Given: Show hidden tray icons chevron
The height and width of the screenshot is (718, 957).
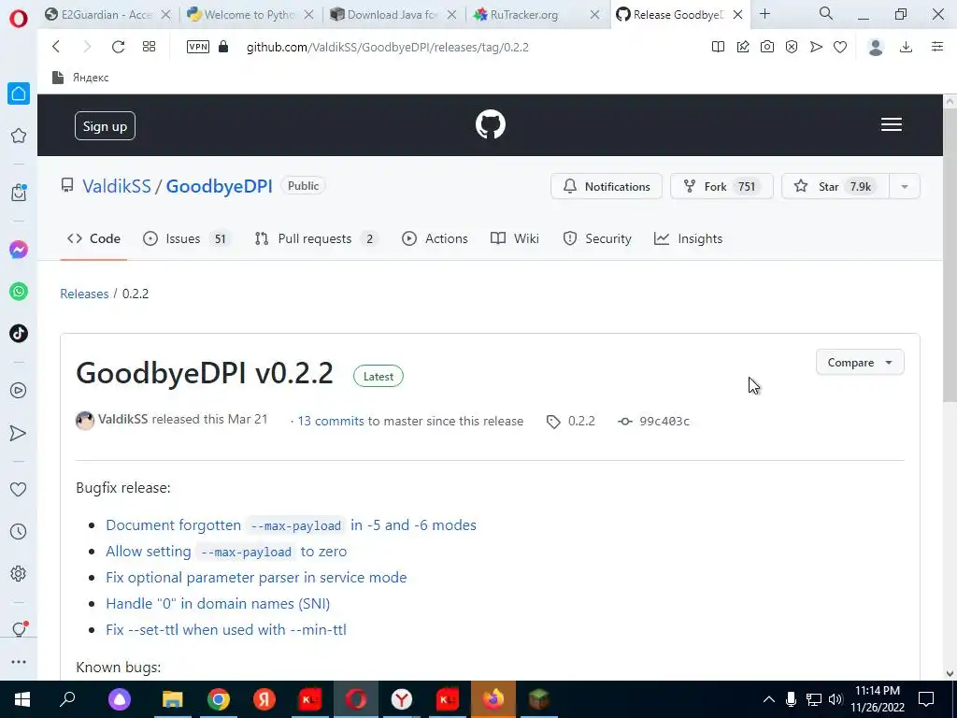Looking at the screenshot, I should [x=769, y=699].
